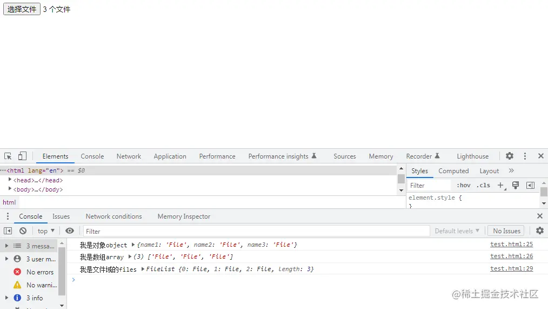Open source link test.html:25
The width and height of the screenshot is (548, 309).
[511, 244]
